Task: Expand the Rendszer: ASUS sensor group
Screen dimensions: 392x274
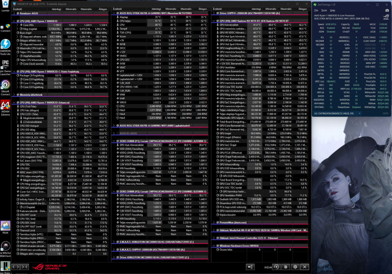Action: coord(14,13)
